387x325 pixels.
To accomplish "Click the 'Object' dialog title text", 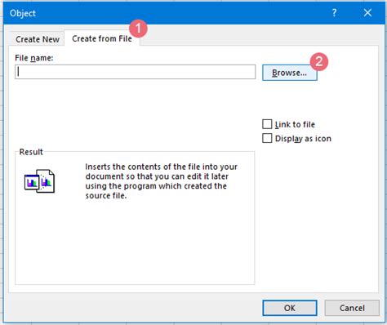I will [x=23, y=13].
